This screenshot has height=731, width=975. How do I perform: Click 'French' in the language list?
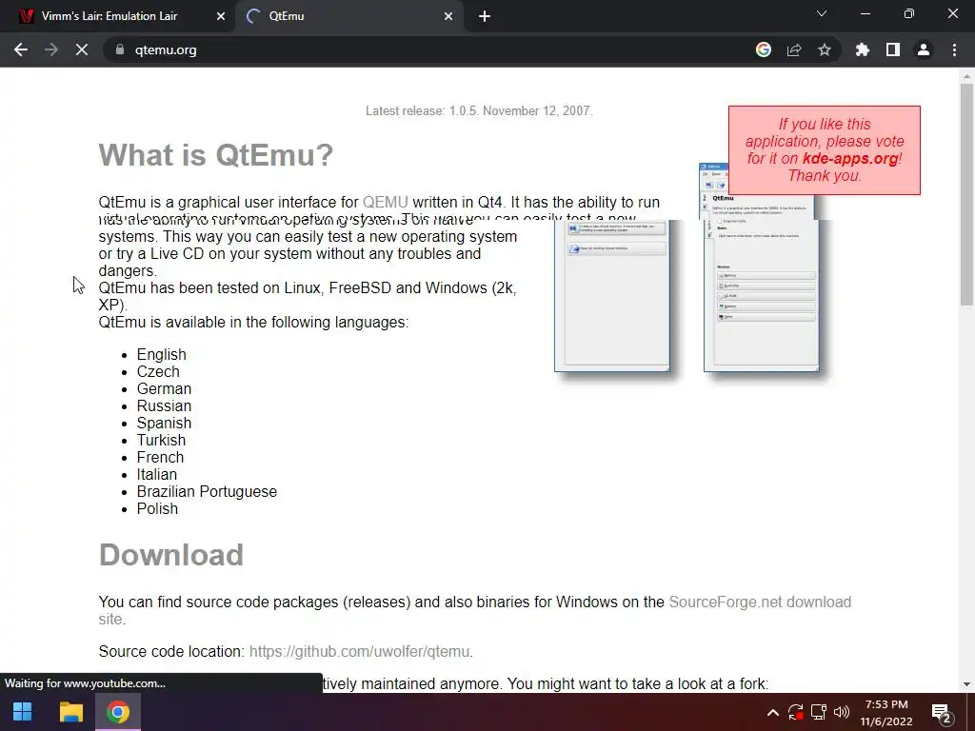tap(160, 457)
